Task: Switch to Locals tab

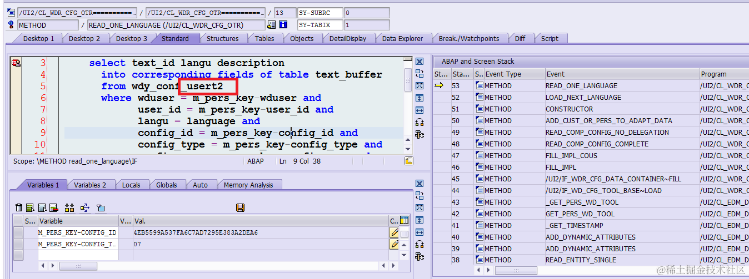Action: [x=131, y=185]
